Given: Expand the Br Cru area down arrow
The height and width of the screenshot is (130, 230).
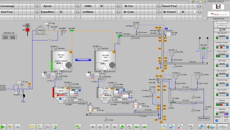Looking at the screenshot, I should (x=159, y=6).
